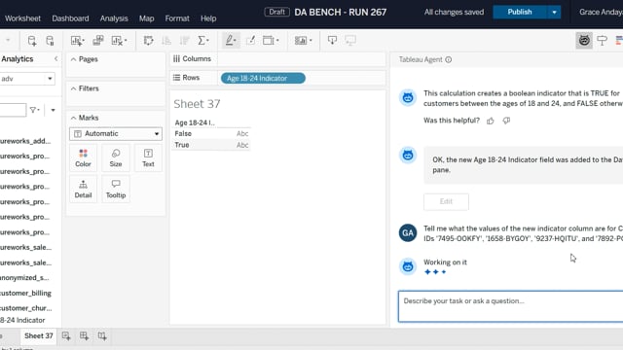Open the Size marks card
The height and width of the screenshot is (350, 623).
coord(116,157)
